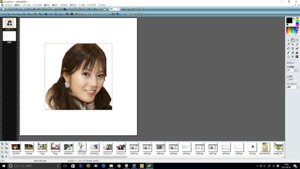
Task: Toggle the 表示 visible checkbox
Action: click(288, 76)
